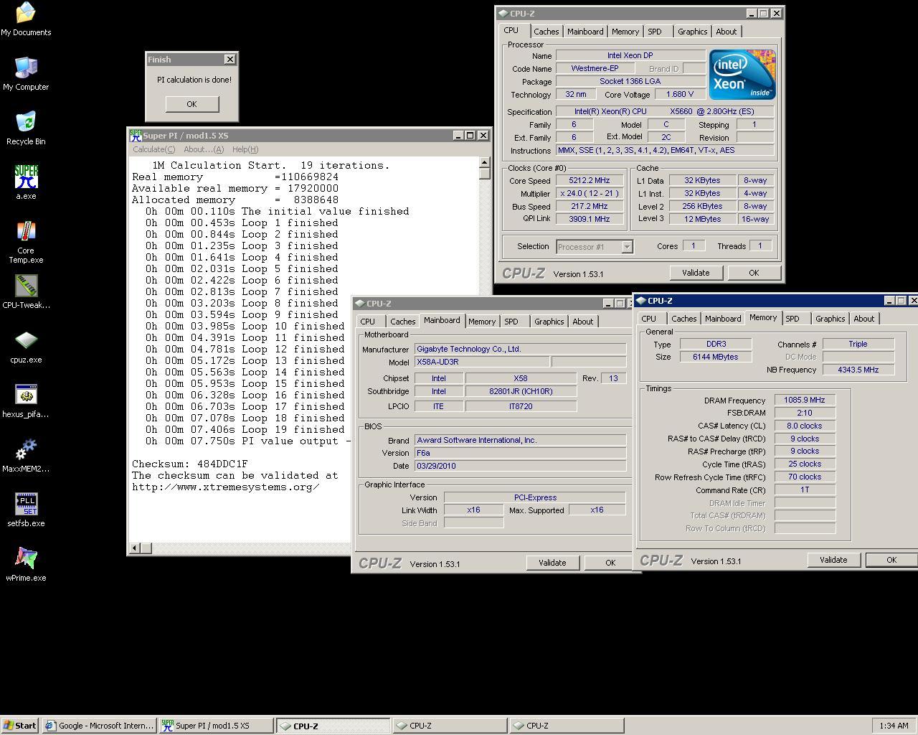918x735 pixels.
Task: Select the NB Frequency 4343.5 MHz value
Action: tap(858, 370)
